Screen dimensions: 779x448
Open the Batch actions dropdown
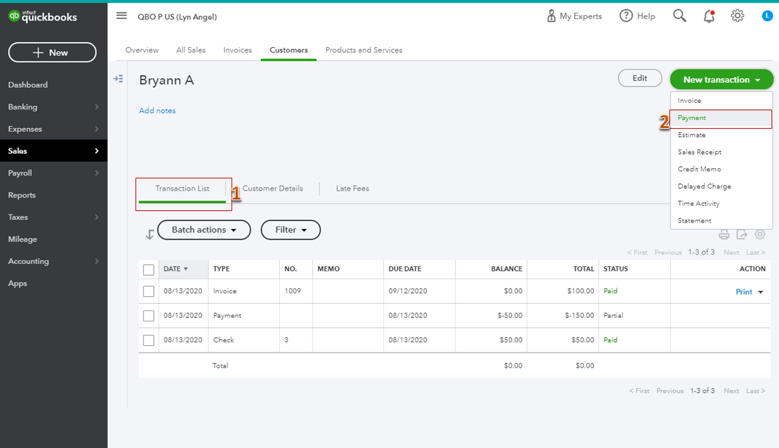(x=204, y=230)
